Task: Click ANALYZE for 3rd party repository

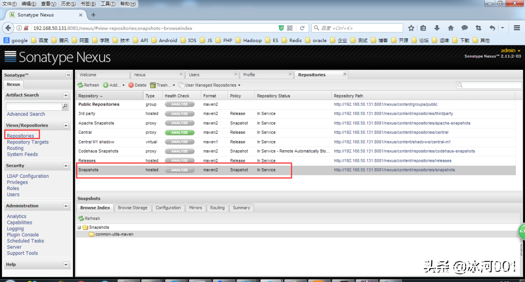Action: coord(179,114)
